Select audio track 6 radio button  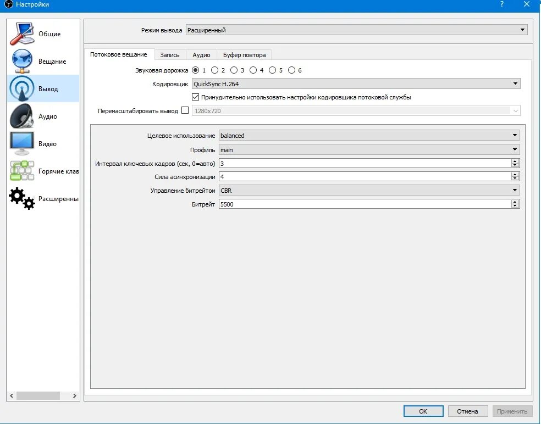(x=291, y=70)
